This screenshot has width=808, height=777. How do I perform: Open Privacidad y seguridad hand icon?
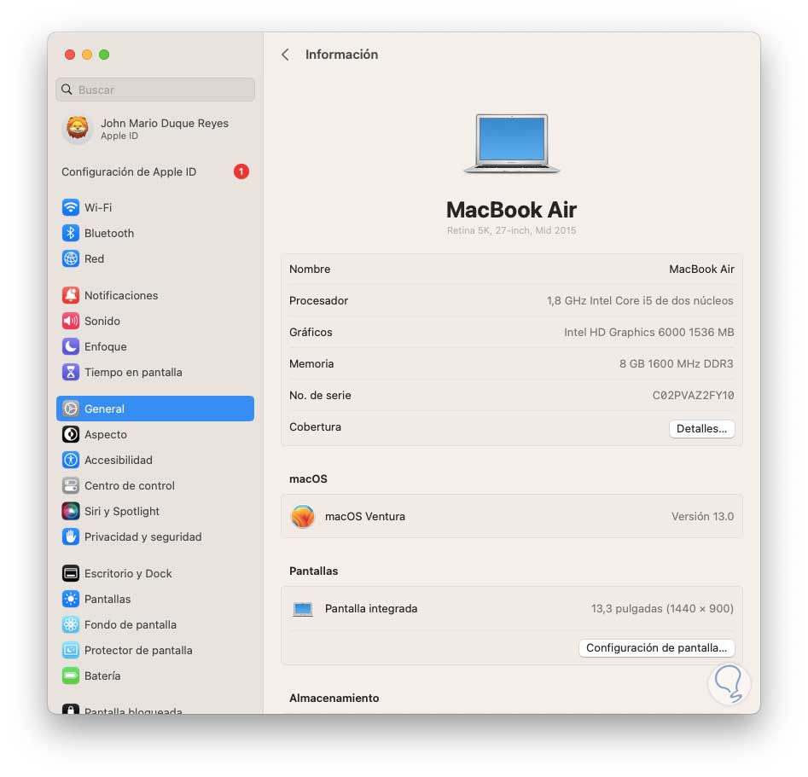point(71,536)
